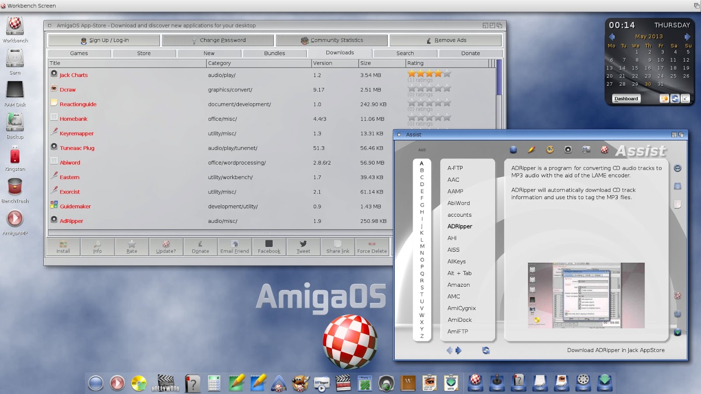This screenshot has height=394, width=701.
Task: Sort list by Category column header
Action: (x=259, y=63)
